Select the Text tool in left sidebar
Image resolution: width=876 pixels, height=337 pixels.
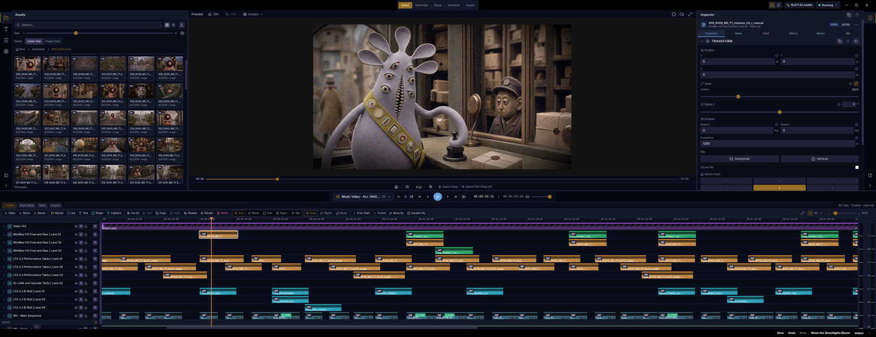6,29
